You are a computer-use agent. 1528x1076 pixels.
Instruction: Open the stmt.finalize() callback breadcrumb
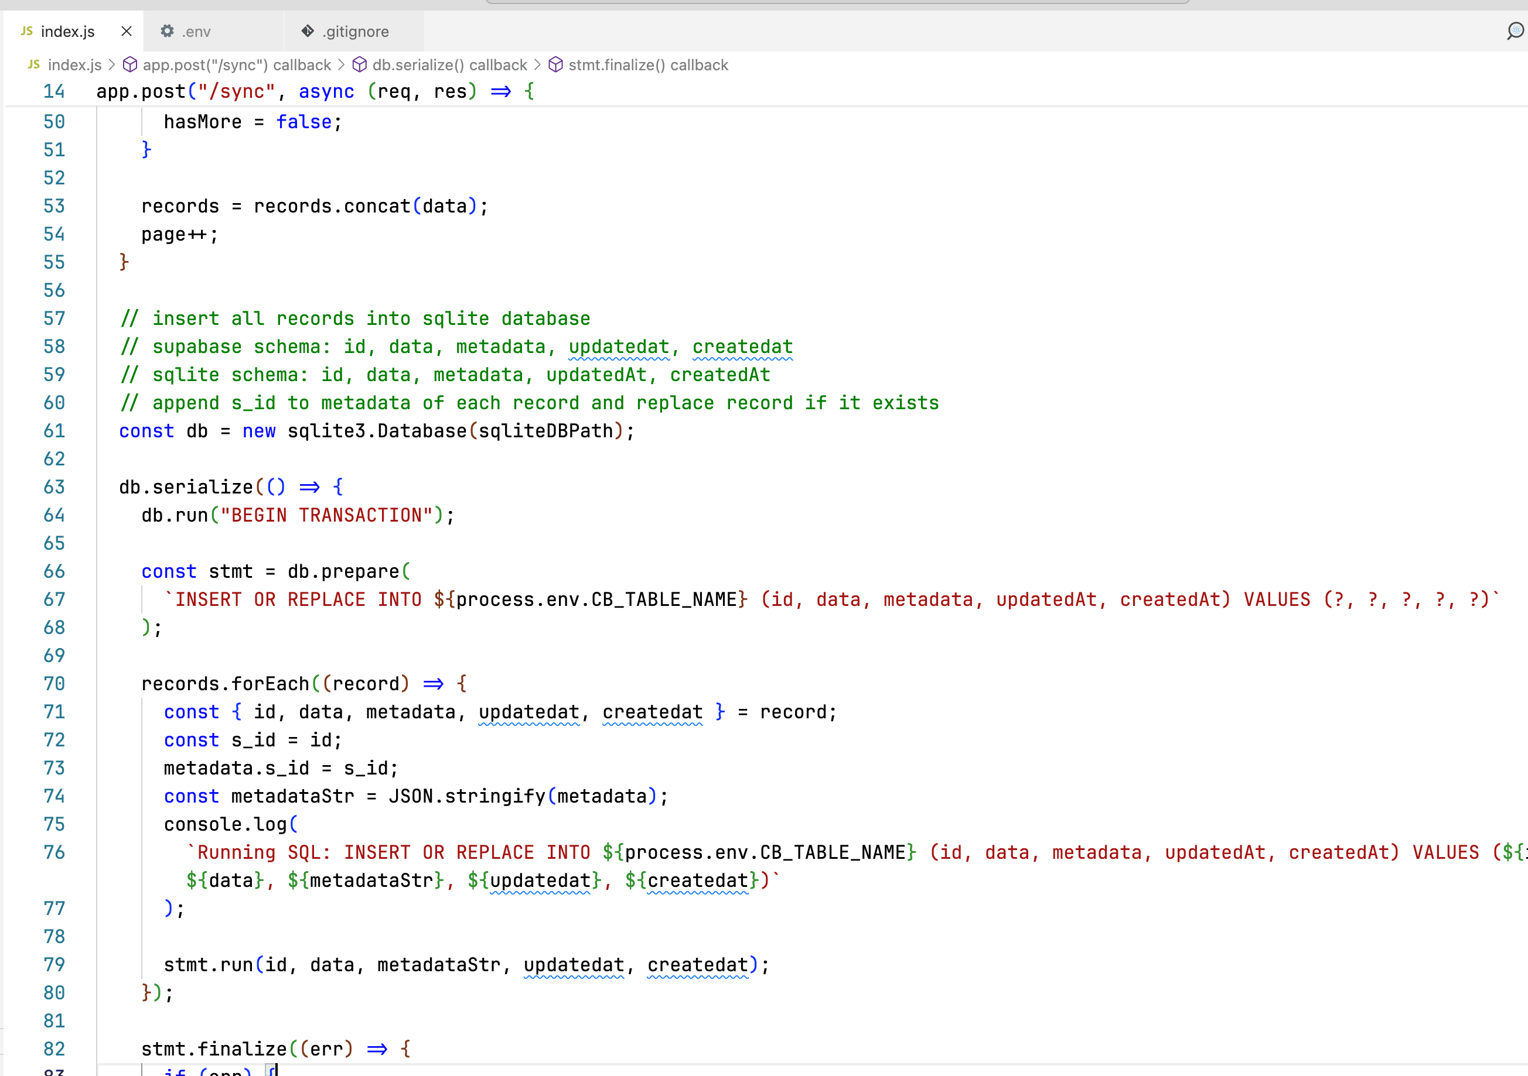point(648,64)
